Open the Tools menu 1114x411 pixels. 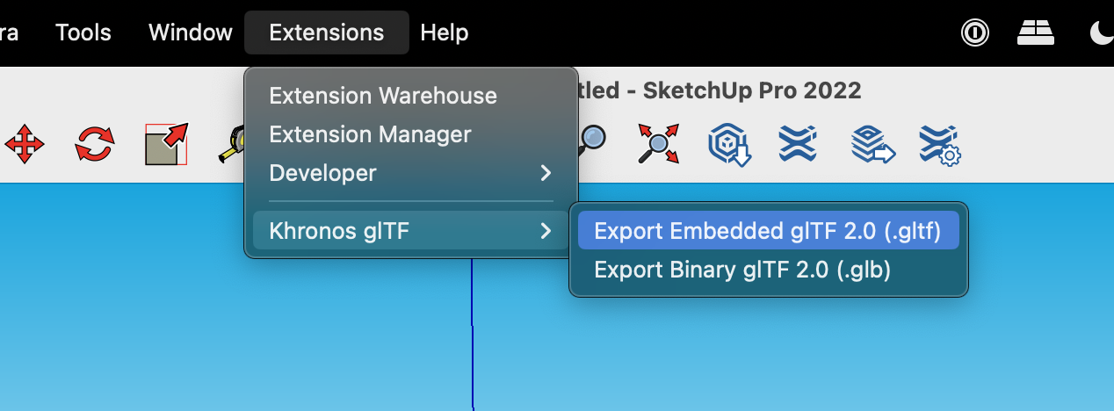tap(83, 33)
